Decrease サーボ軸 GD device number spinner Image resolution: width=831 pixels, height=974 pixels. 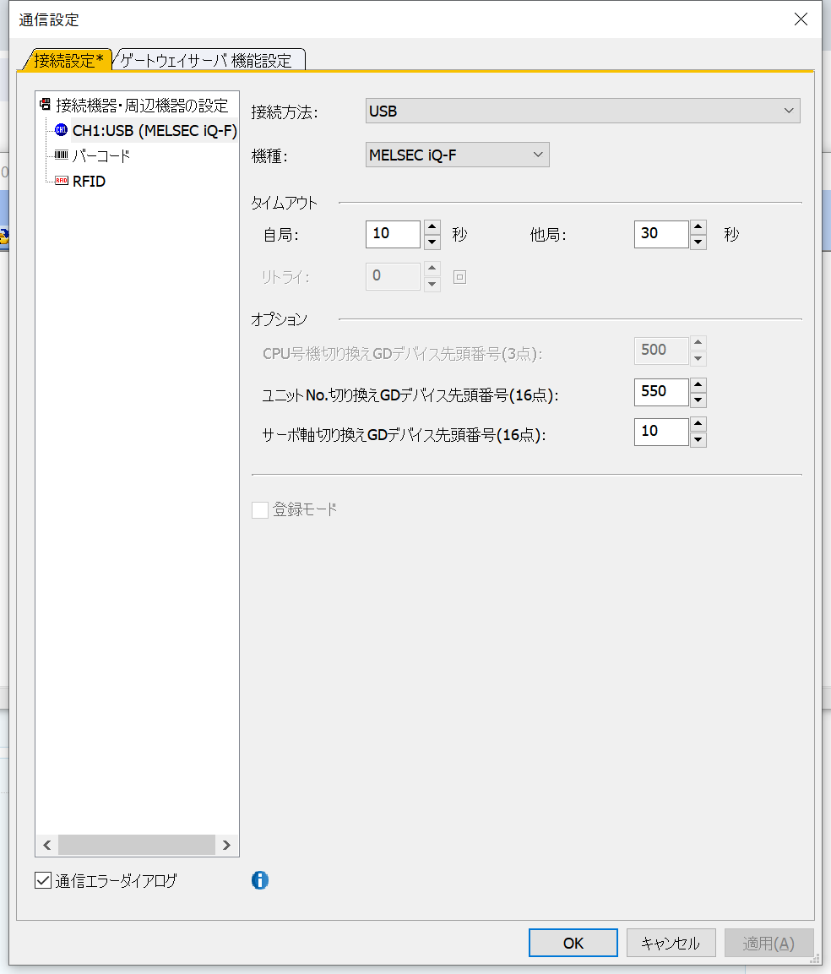(698, 439)
